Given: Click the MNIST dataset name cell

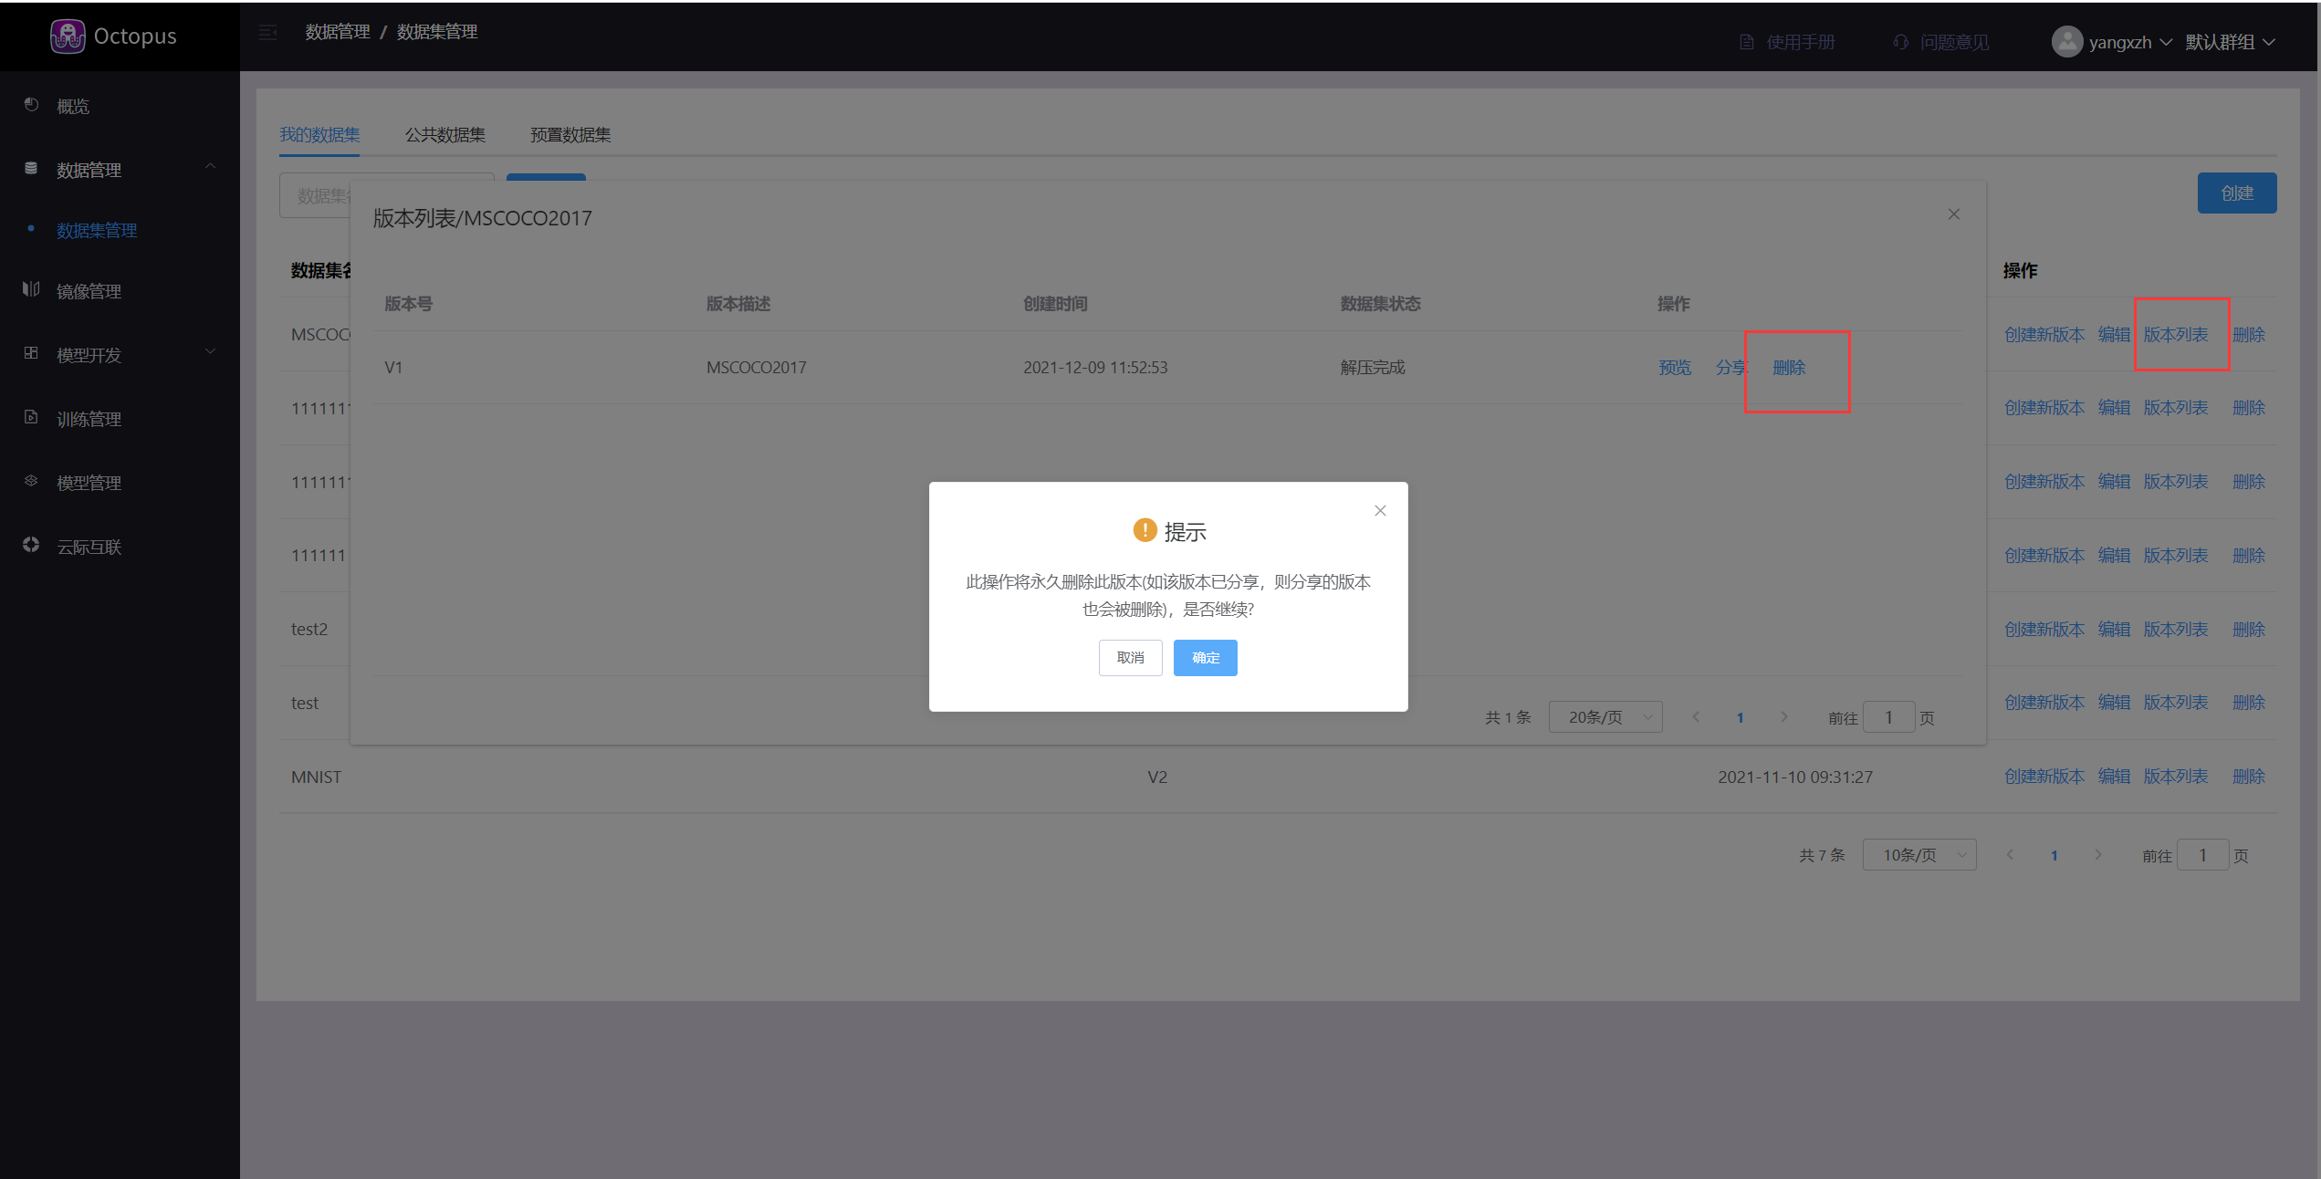Looking at the screenshot, I should pos(317,777).
